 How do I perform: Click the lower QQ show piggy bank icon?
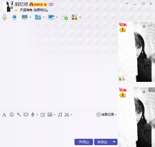pos(123,95)
